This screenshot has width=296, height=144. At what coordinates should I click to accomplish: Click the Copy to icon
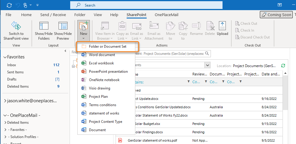point(183,26)
